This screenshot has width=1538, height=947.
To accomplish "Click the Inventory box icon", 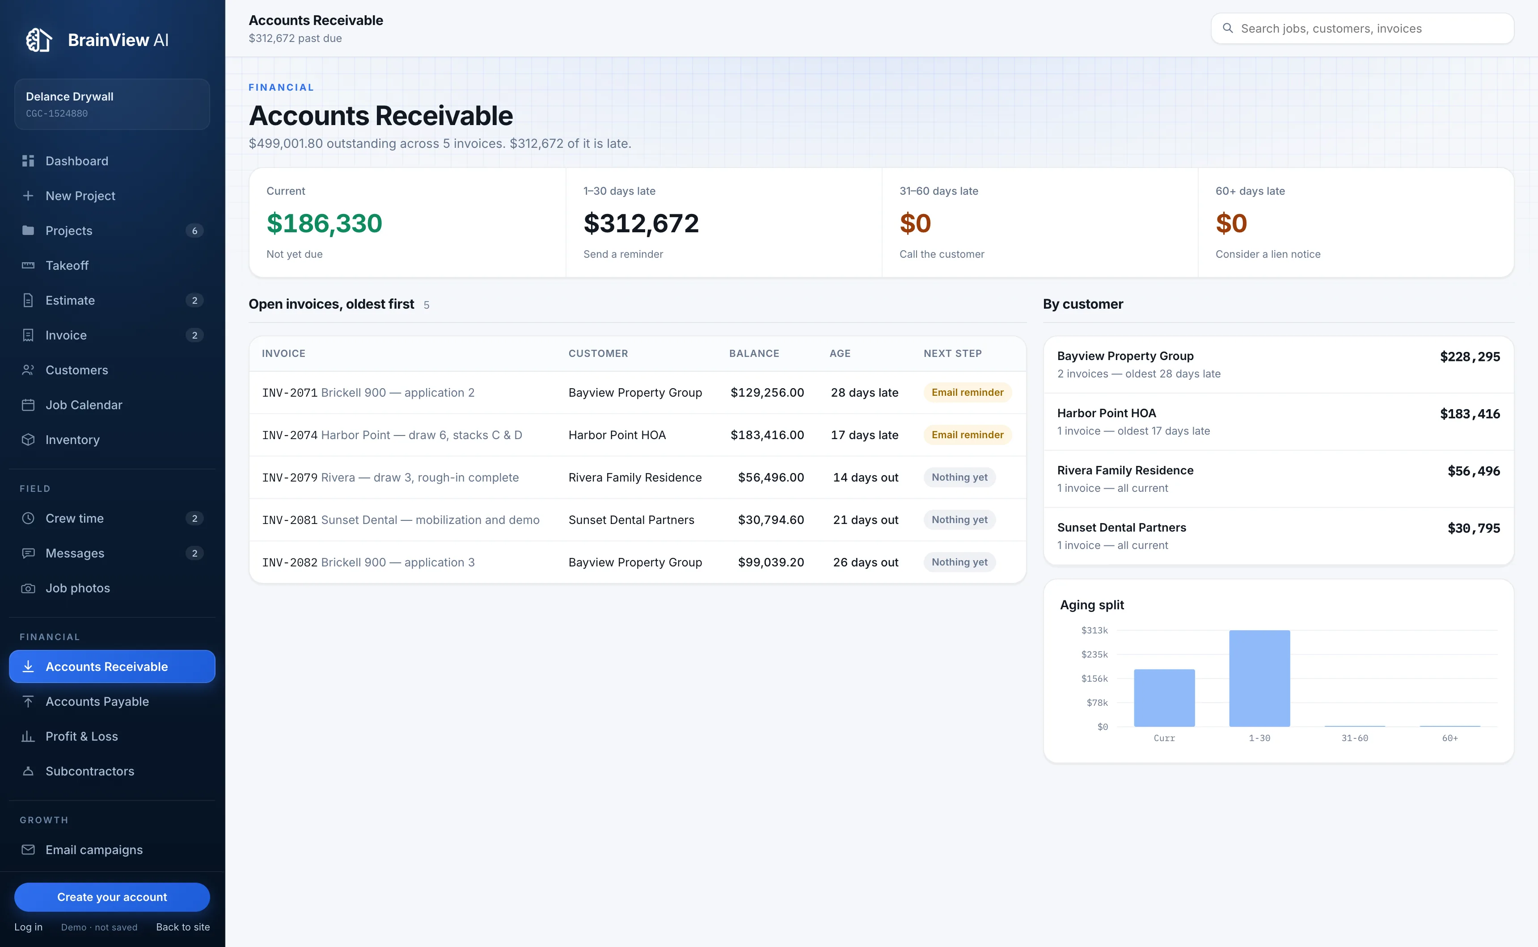I will [28, 440].
